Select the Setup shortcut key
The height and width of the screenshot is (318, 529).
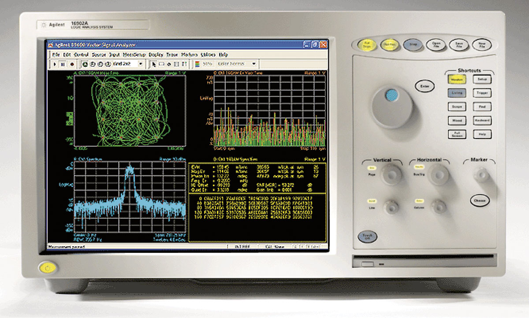[x=482, y=80]
